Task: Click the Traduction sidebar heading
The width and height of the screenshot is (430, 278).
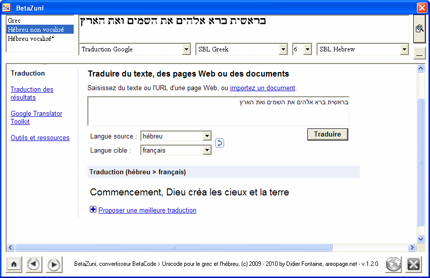Action: tap(28, 74)
